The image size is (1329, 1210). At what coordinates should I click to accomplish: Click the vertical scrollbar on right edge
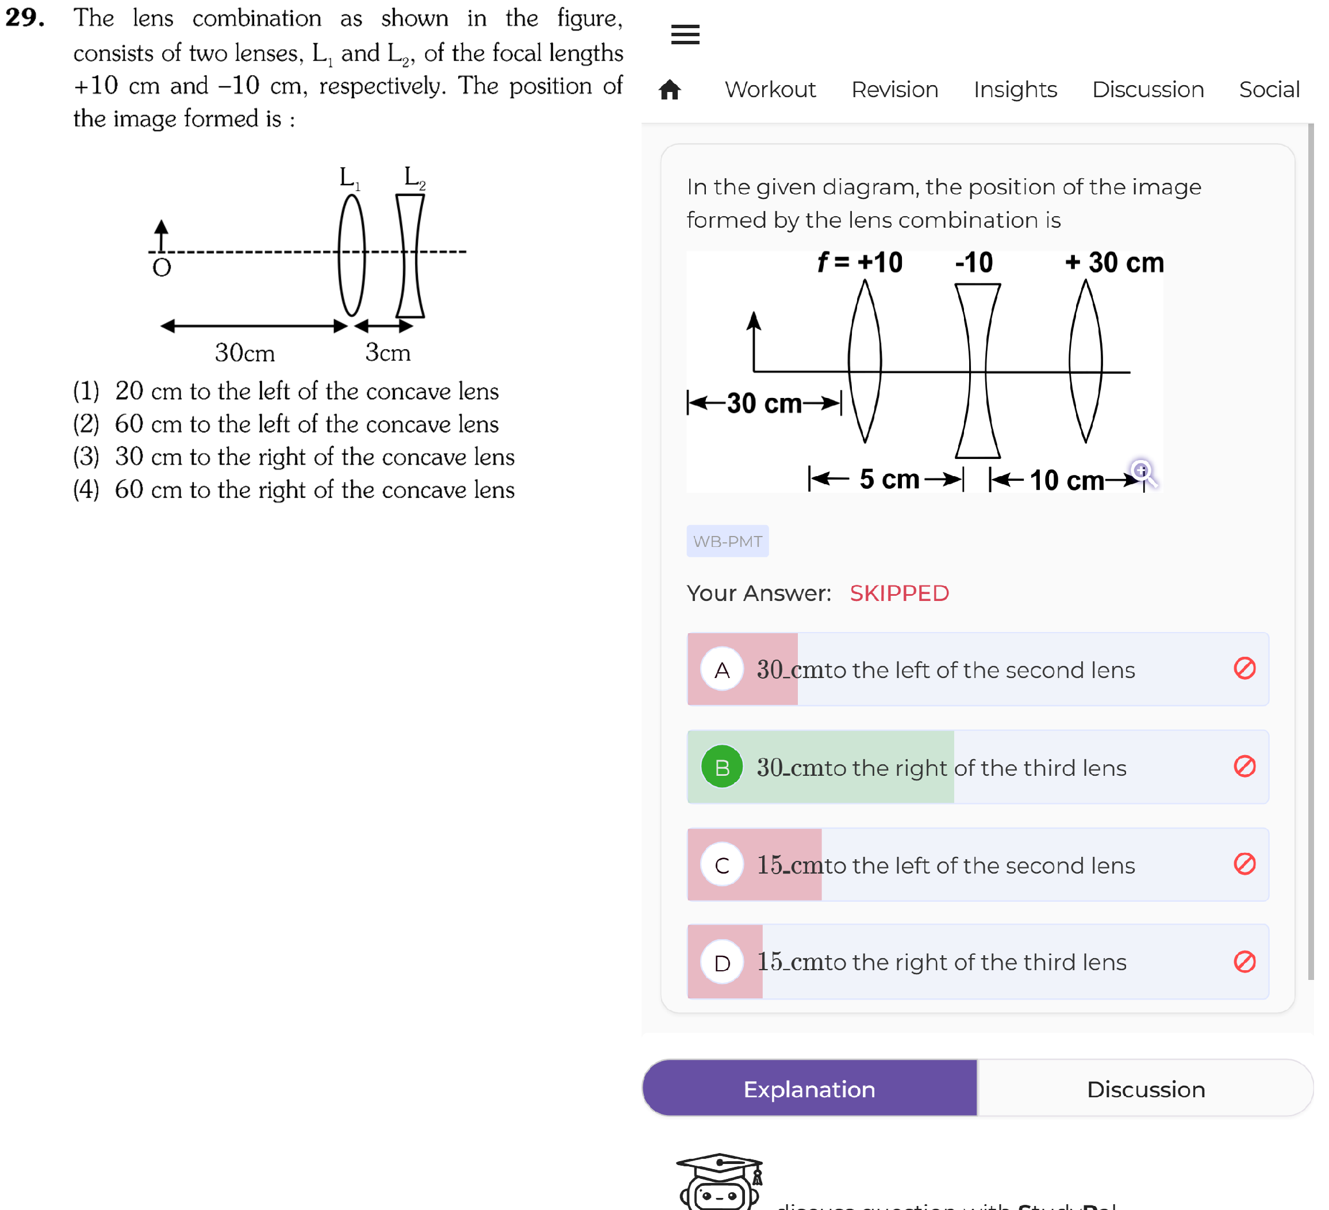click(1311, 552)
